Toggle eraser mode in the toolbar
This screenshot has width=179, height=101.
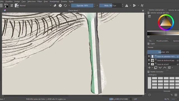tap(55, 5)
